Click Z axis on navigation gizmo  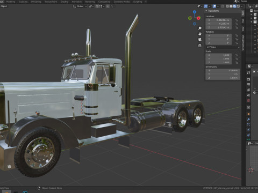[x=195, y=12]
